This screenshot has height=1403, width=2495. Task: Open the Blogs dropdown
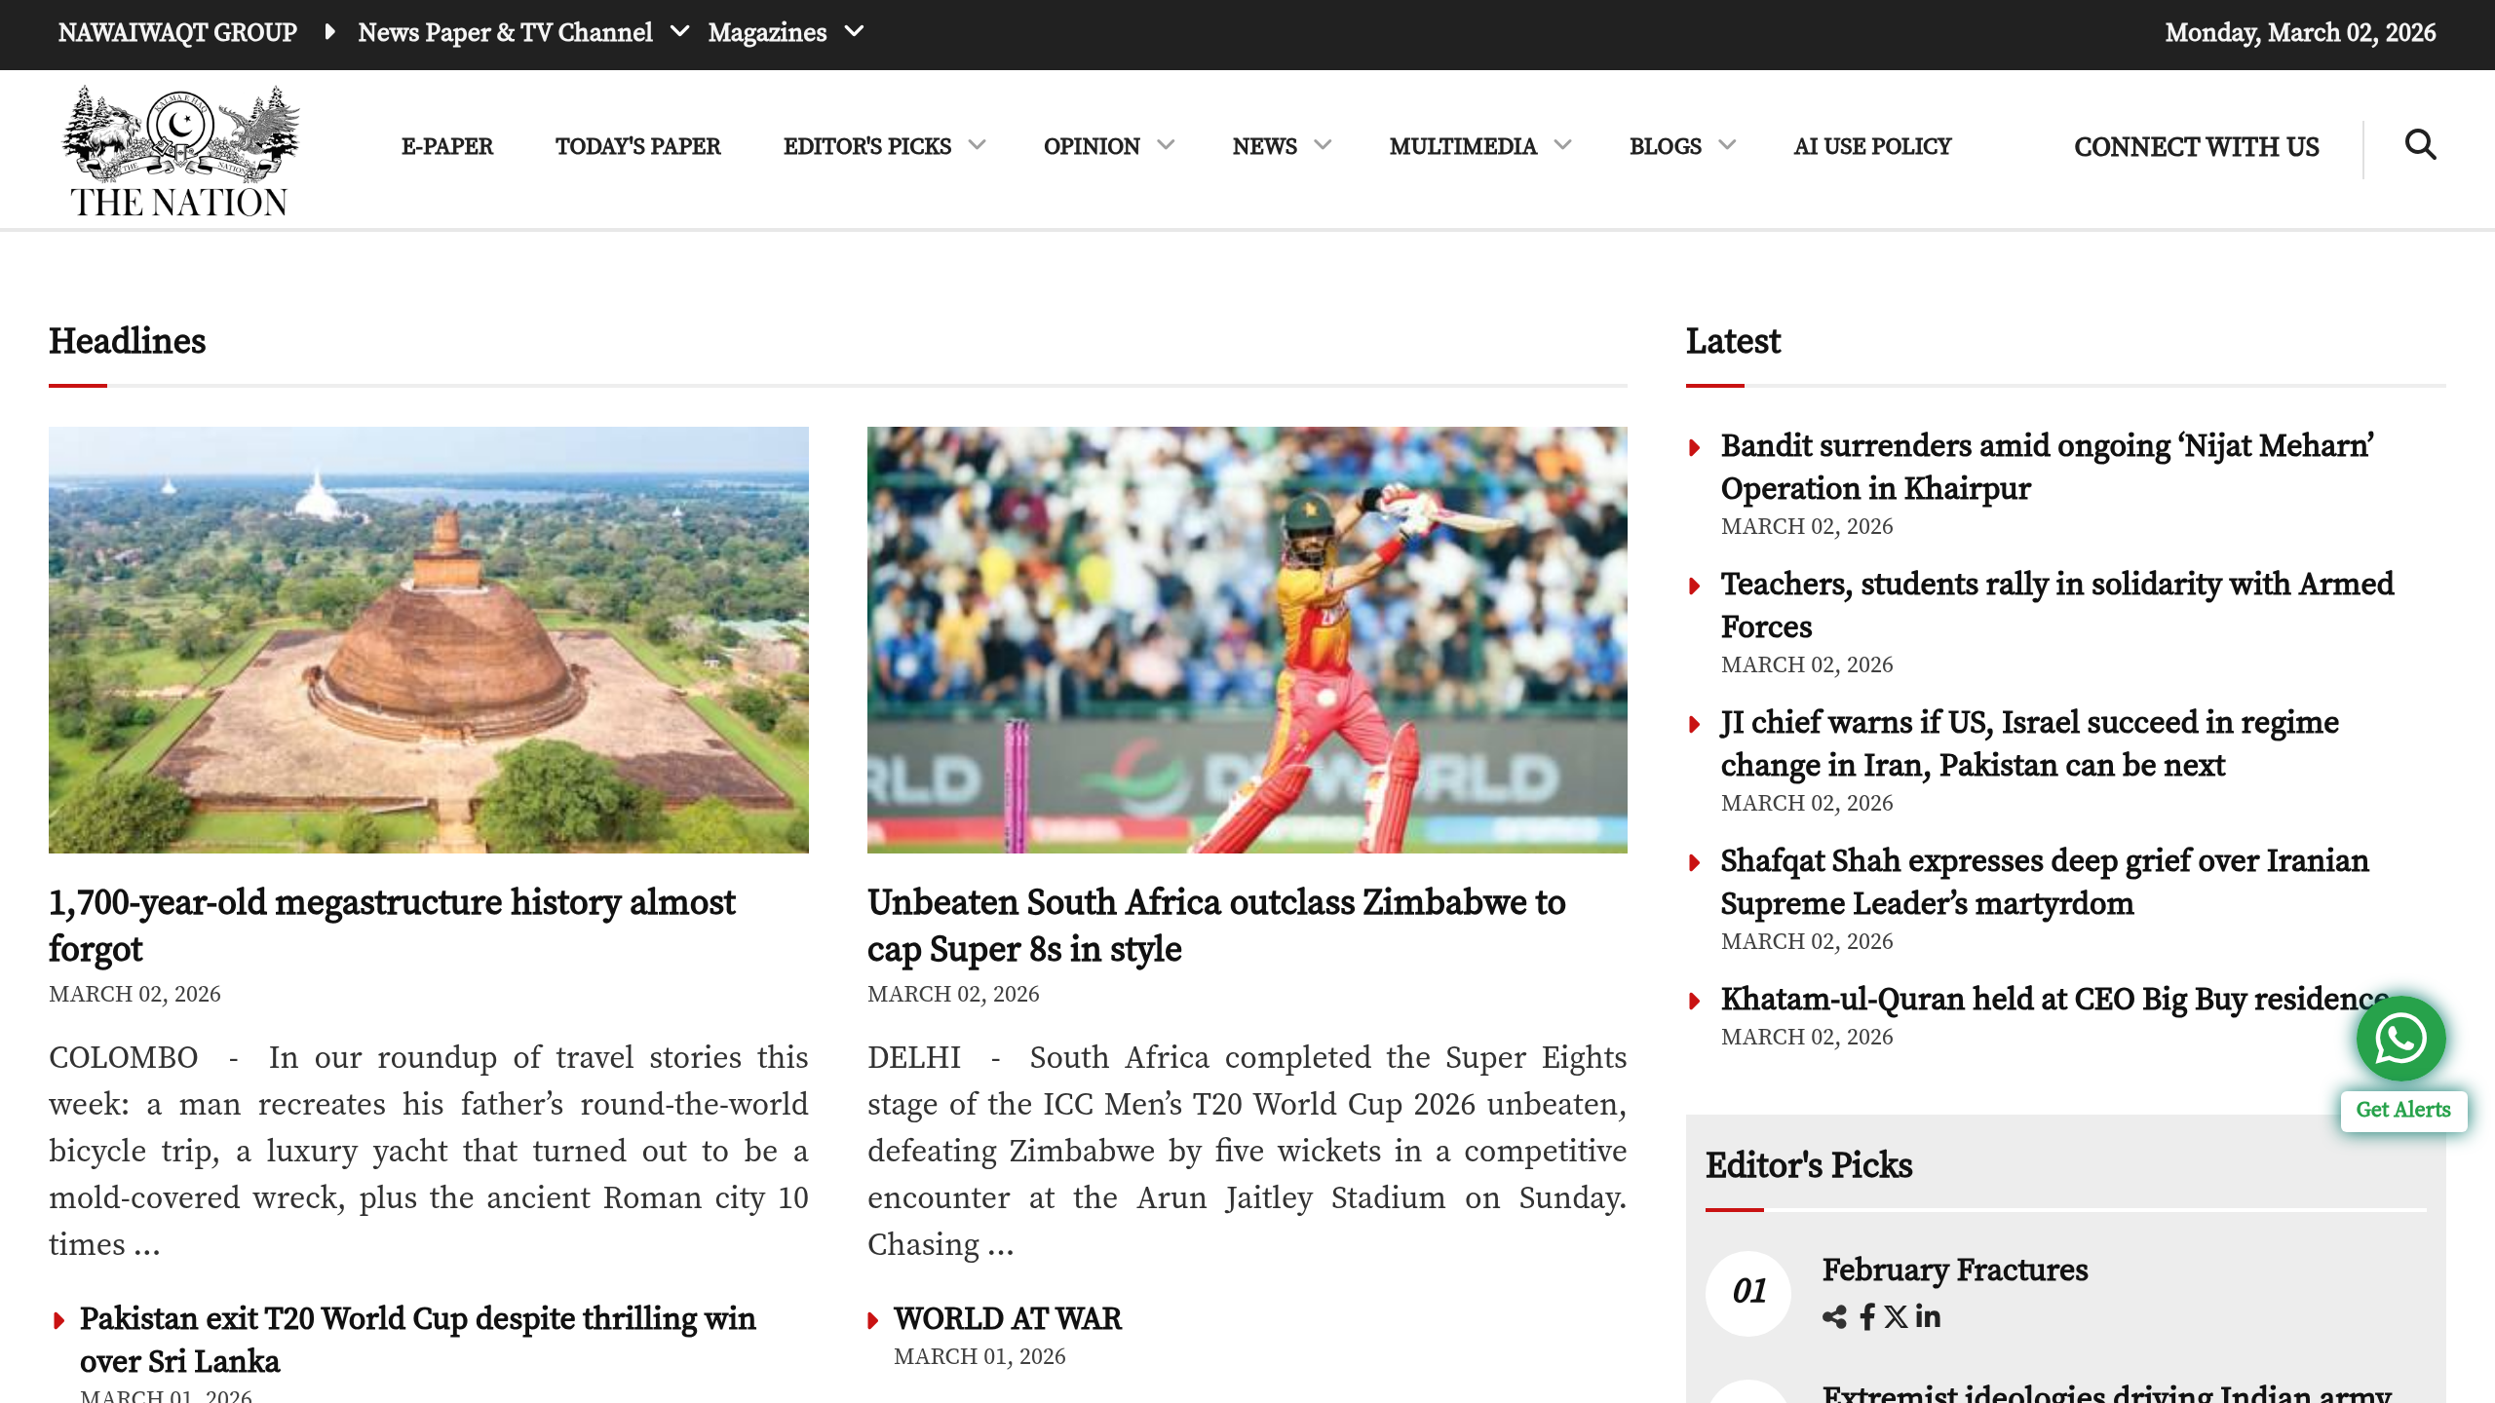click(x=1727, y=146)
